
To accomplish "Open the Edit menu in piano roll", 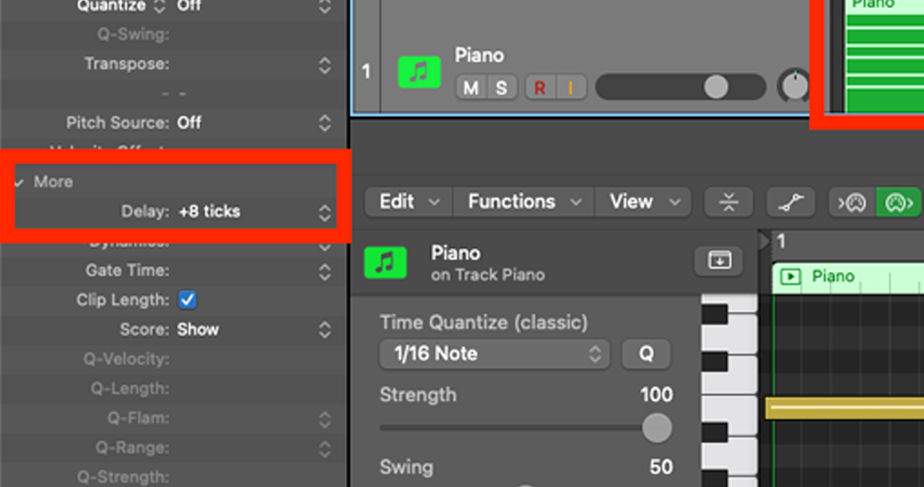I will pyautogui.click(x=408, y=202).
